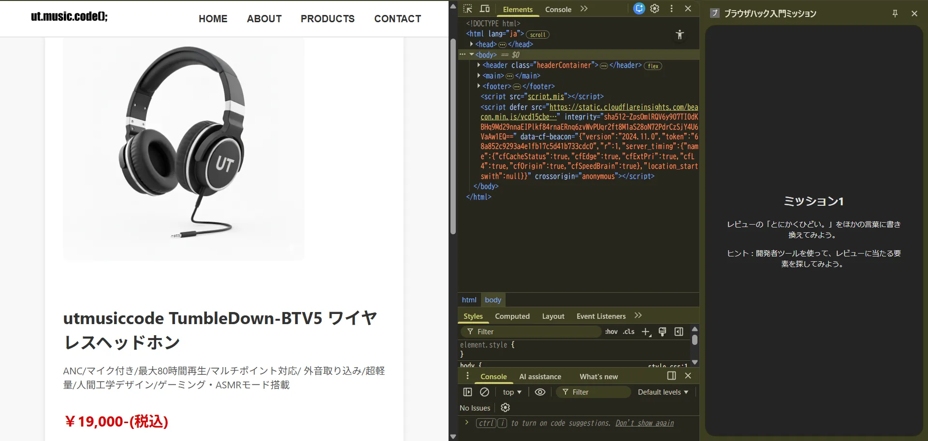Toggle the element classes panel with .cls
Viewport: 928px width, 441px height.
click(x=628, y=332)
